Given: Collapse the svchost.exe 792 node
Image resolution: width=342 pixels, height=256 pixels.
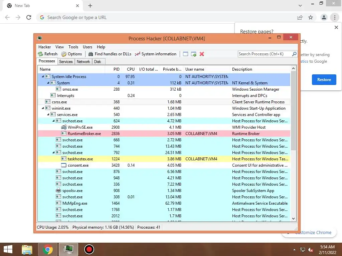Looking at the screenshot, I should click(53, 152).
